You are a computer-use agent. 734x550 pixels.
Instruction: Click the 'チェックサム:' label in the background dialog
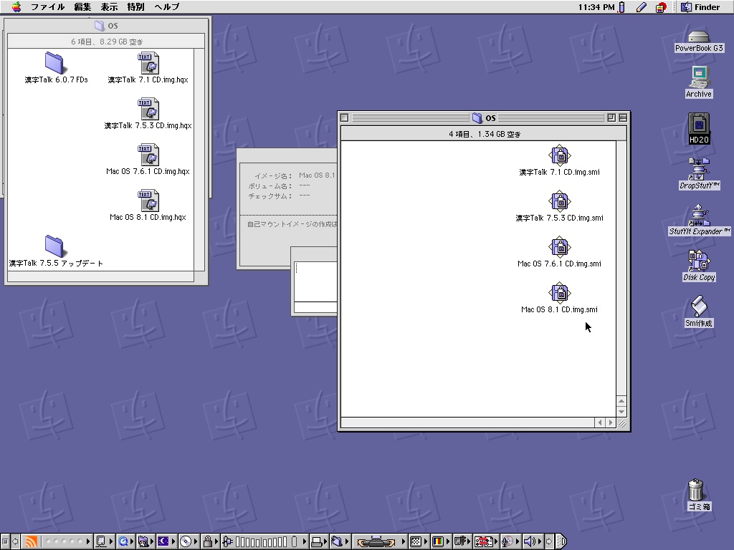270,196
